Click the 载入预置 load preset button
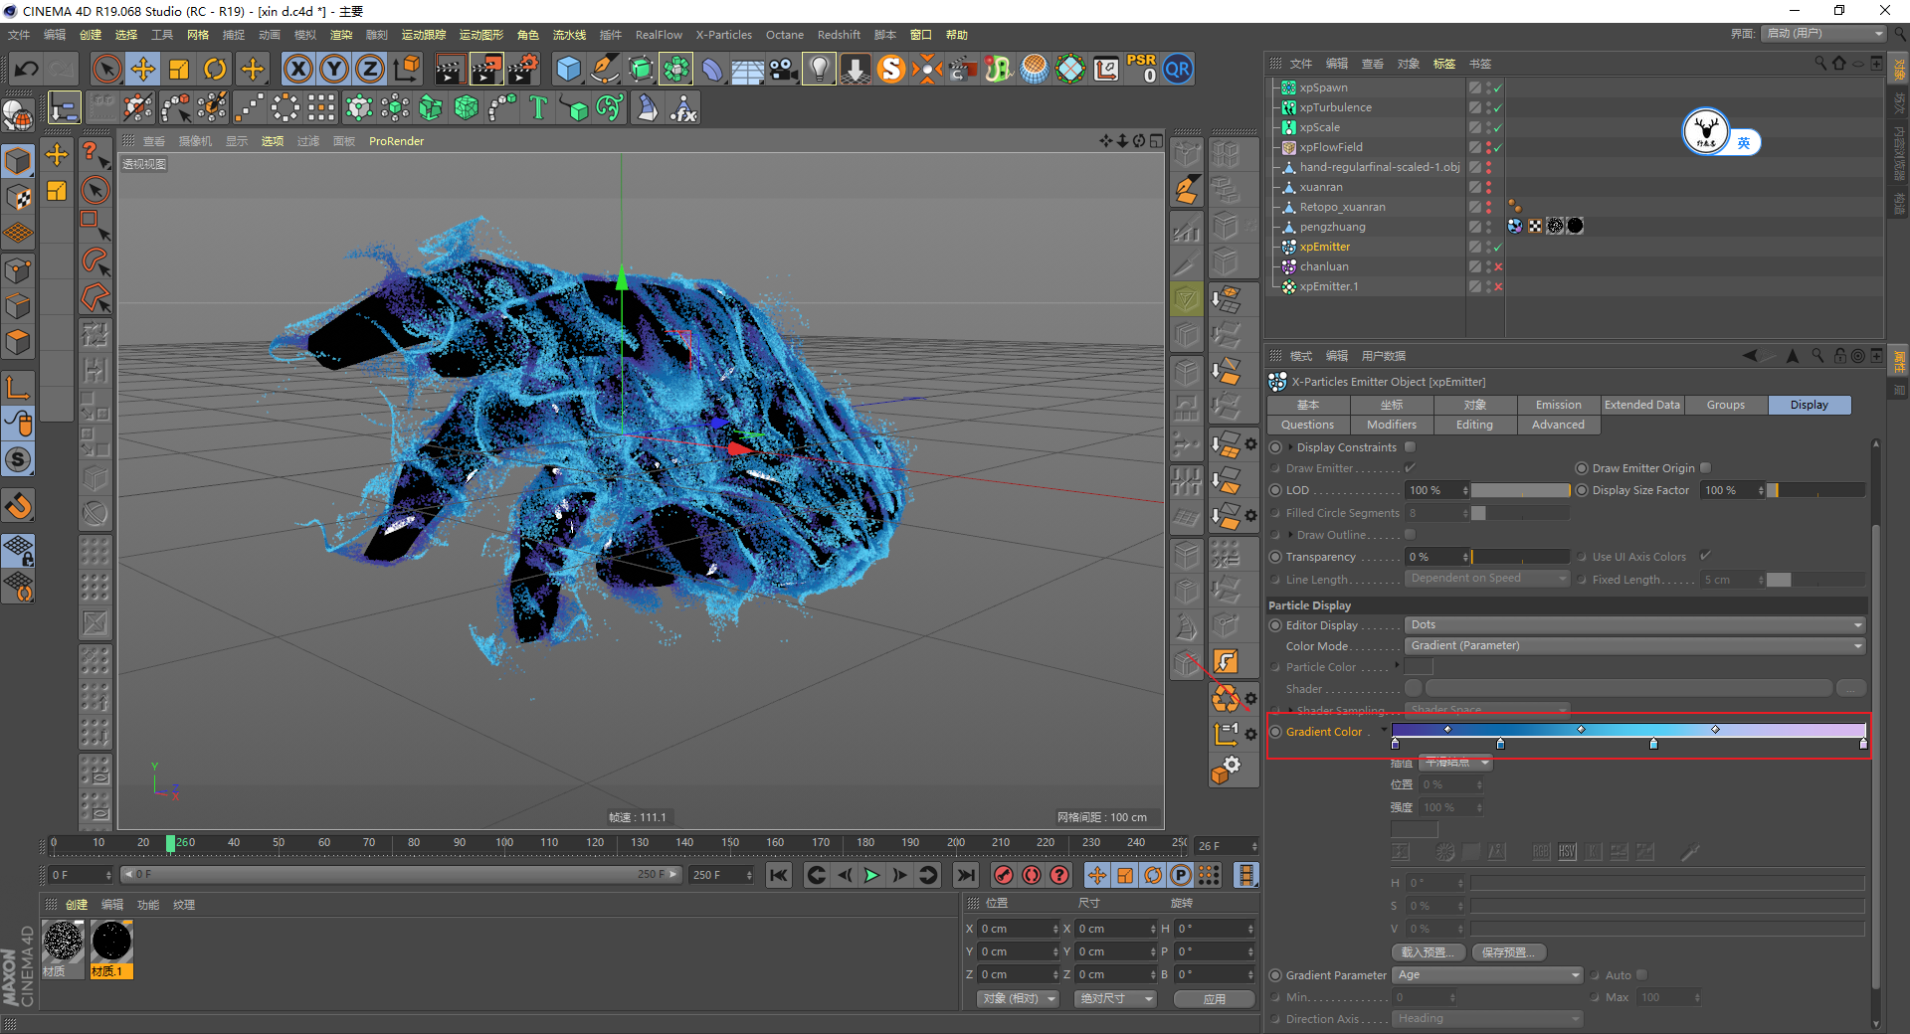The height and width of the screenshot is (1034, 1910). [x=1428, y=952]
